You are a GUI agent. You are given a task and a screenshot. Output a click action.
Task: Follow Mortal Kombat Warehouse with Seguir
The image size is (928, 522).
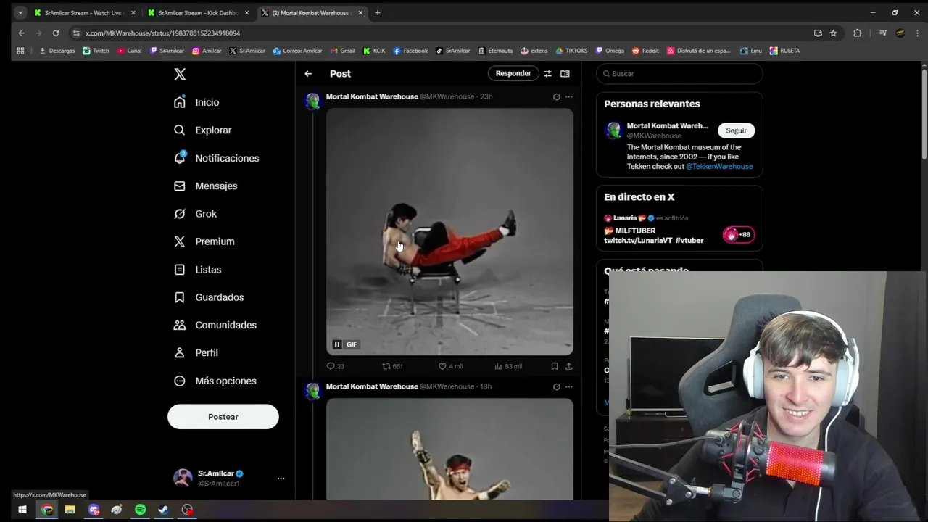click(x=737, y=130)
